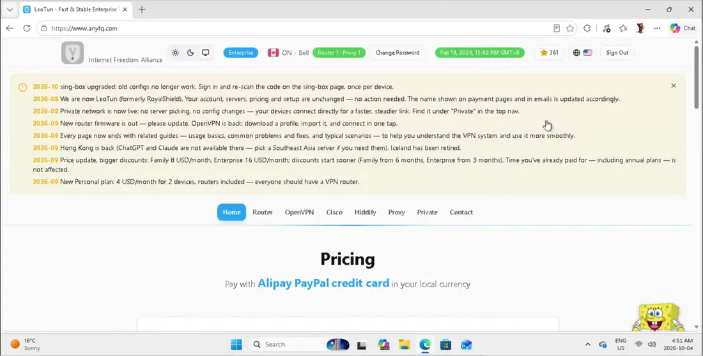Viewport: 703px width, 356px height.
Task: Open Task View on taskbar
Action: pyautogui.click(x=362, y=345)
